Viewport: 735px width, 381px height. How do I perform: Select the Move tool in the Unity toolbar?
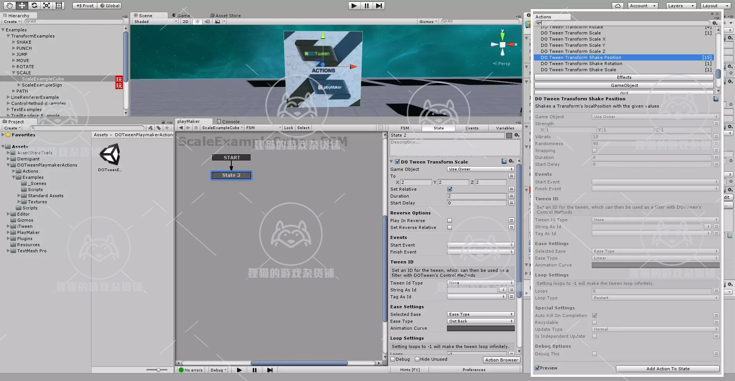point(22,5)
